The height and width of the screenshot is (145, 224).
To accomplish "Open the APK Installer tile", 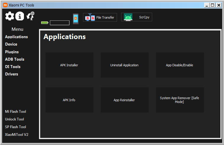I will pyautogui.click(x=69, y=65).
